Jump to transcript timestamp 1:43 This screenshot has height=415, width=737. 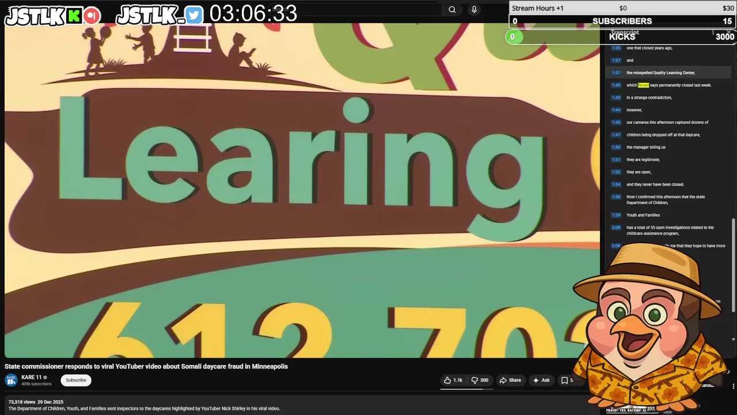(x=616, y=97)
